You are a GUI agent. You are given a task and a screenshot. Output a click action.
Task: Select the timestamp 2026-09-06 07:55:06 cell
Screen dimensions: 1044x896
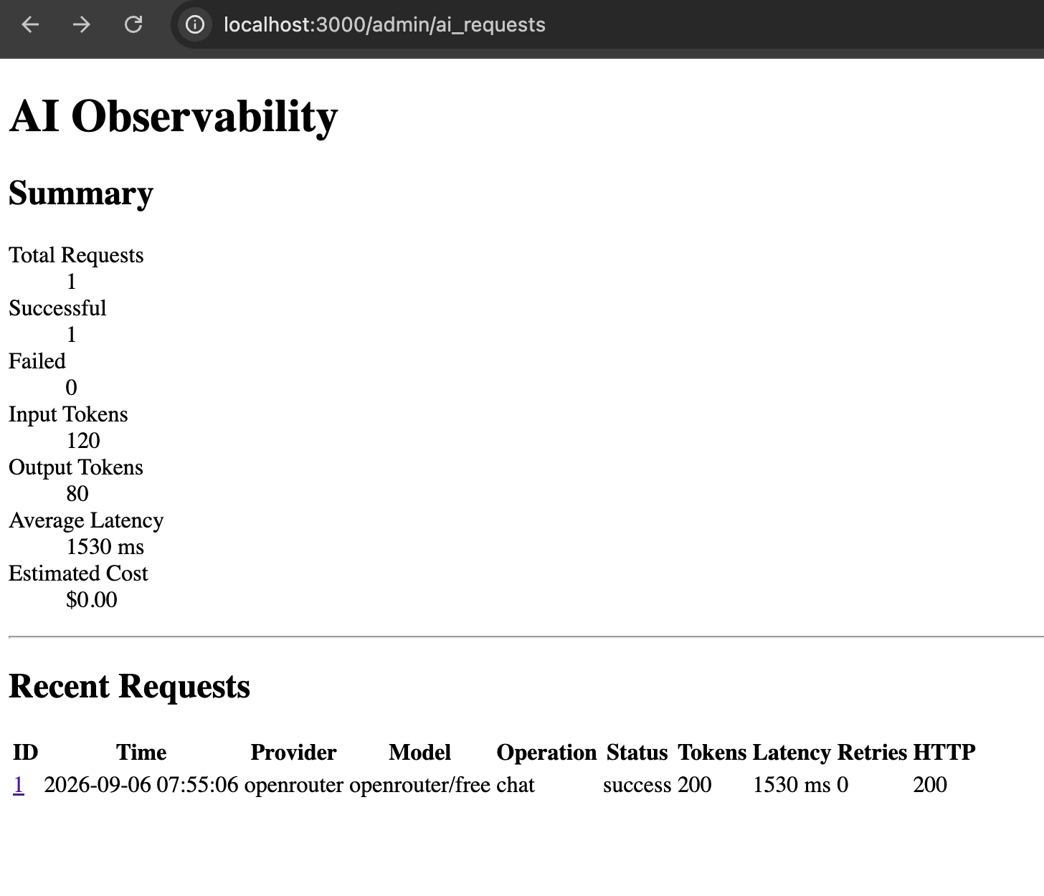click(x=141, y=785)
